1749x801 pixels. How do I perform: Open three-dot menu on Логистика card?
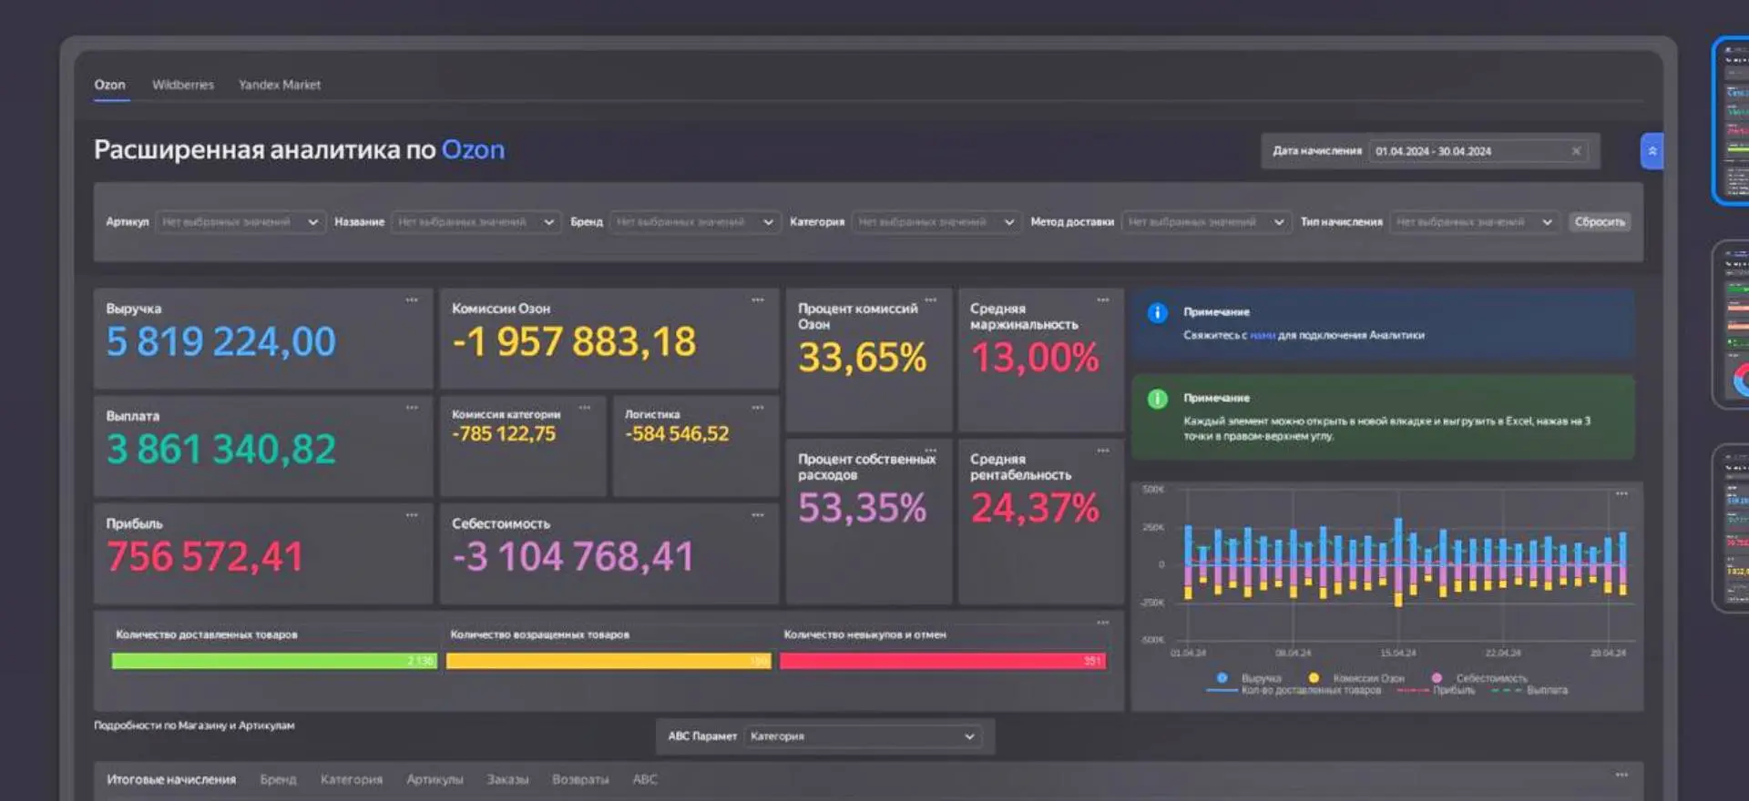[757, 407]
